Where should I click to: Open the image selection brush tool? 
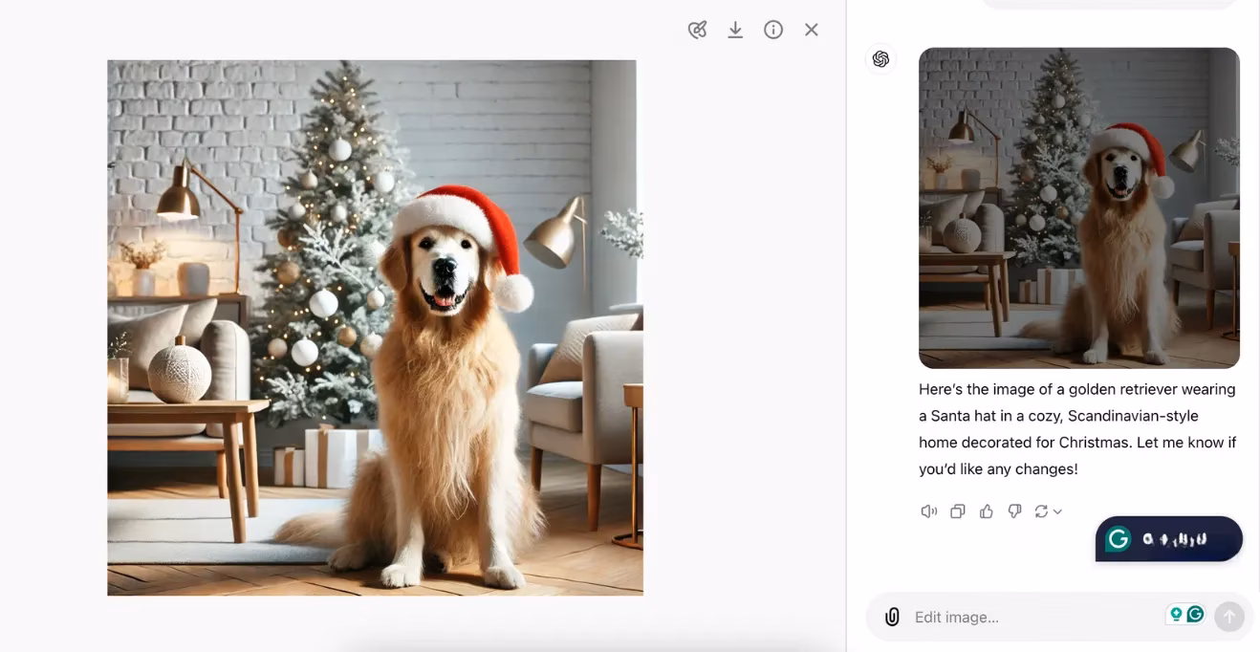(697, 30)
